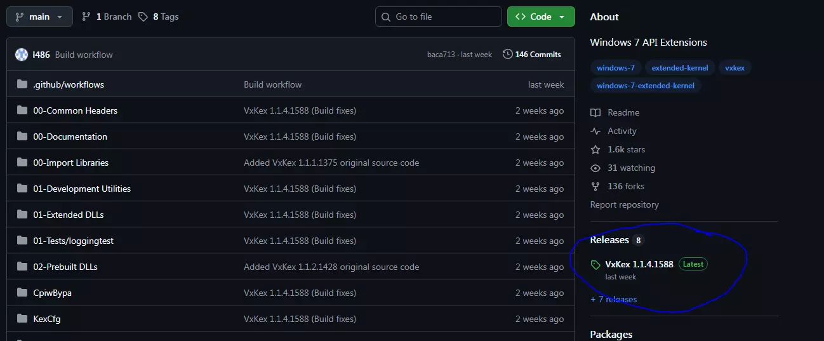Open the .github/workflows folder
The image size is (824, 341).
pos(69,84)
